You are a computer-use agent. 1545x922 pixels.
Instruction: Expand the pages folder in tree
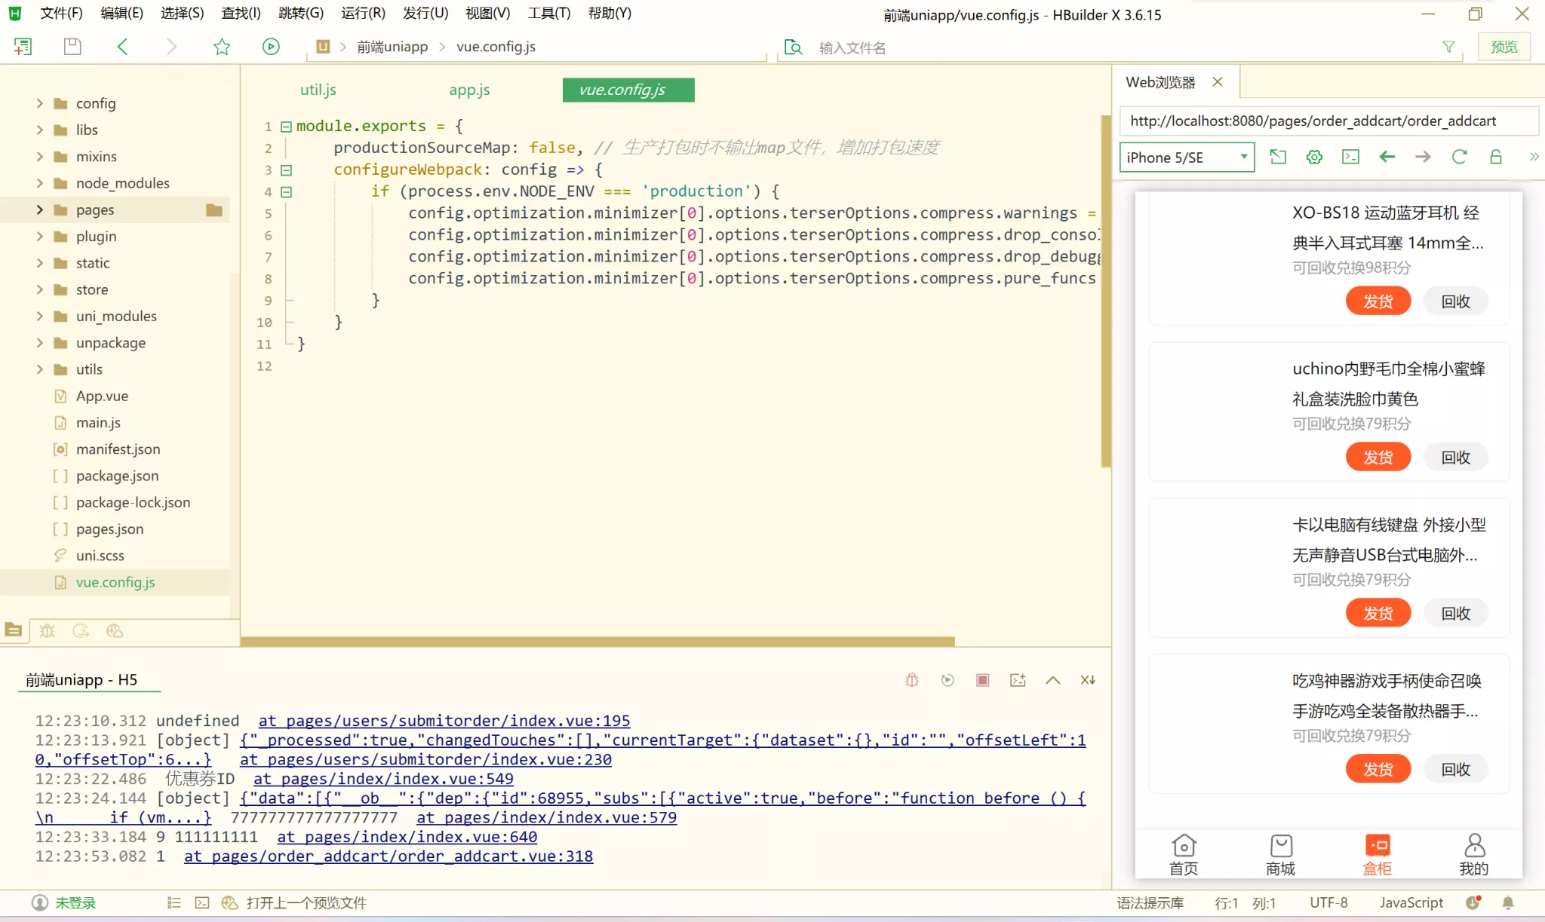pyautogui.click(x=40, y=210)
